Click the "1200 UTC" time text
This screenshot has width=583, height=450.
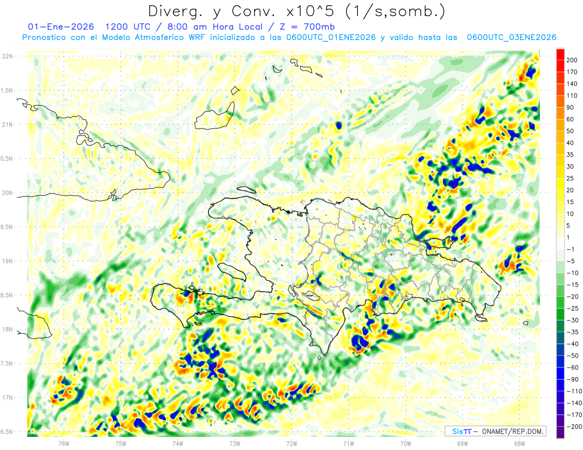click(x=128, y=27)
